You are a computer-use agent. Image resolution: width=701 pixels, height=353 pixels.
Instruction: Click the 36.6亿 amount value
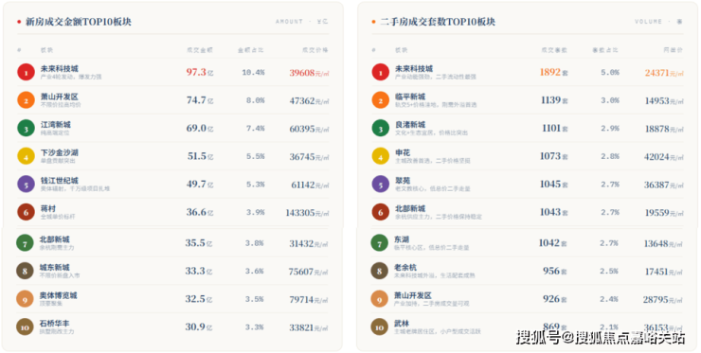pos(200,212)
